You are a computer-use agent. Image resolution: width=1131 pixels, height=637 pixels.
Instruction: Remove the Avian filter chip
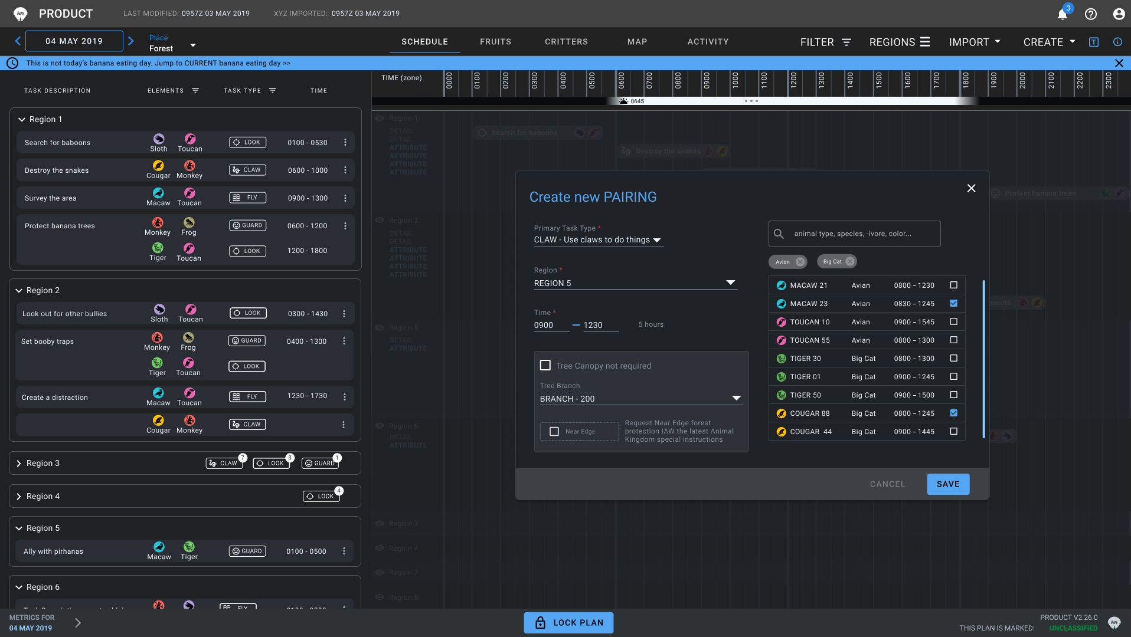point(800,262)
